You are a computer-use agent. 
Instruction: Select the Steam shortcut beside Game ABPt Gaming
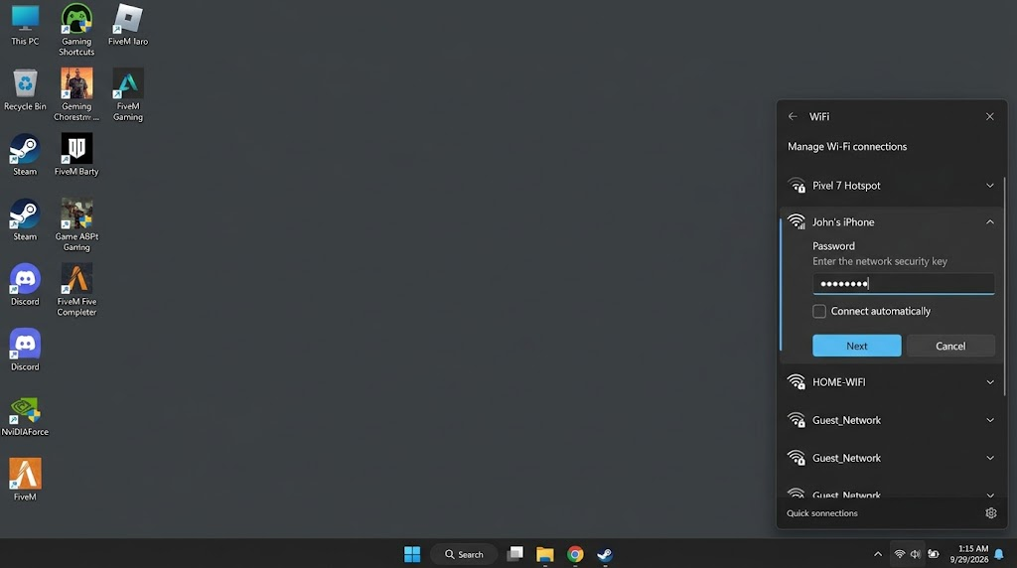[x=25, y=220]
